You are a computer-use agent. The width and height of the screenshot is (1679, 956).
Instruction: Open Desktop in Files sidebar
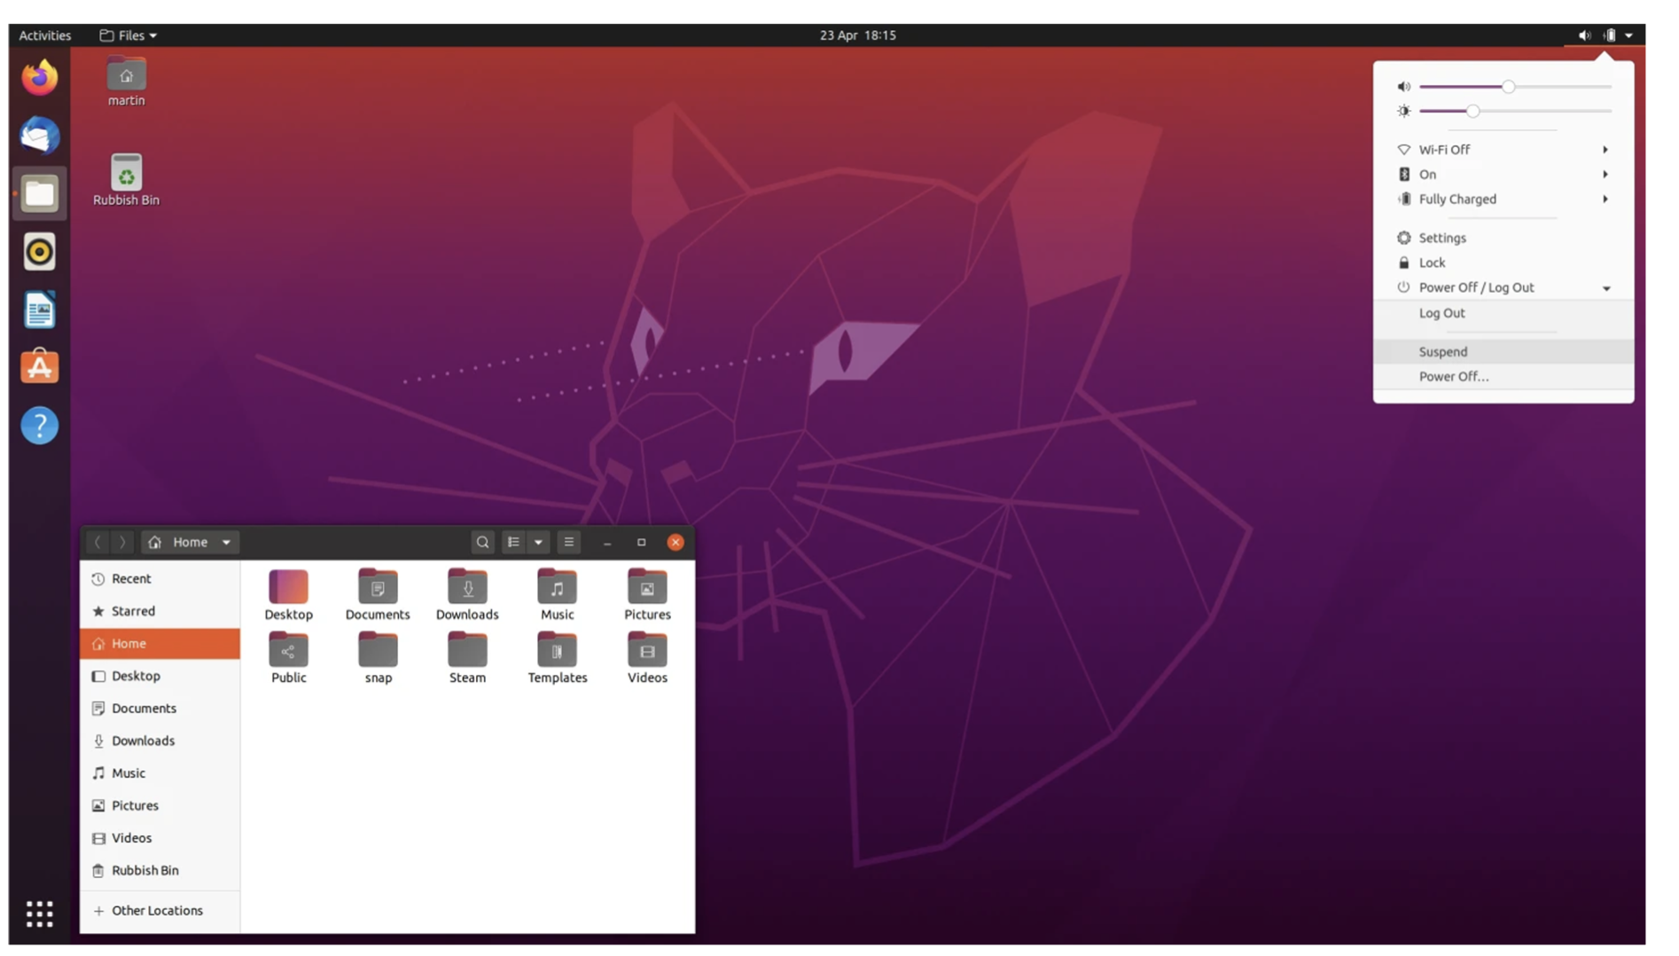coord(160,677)
